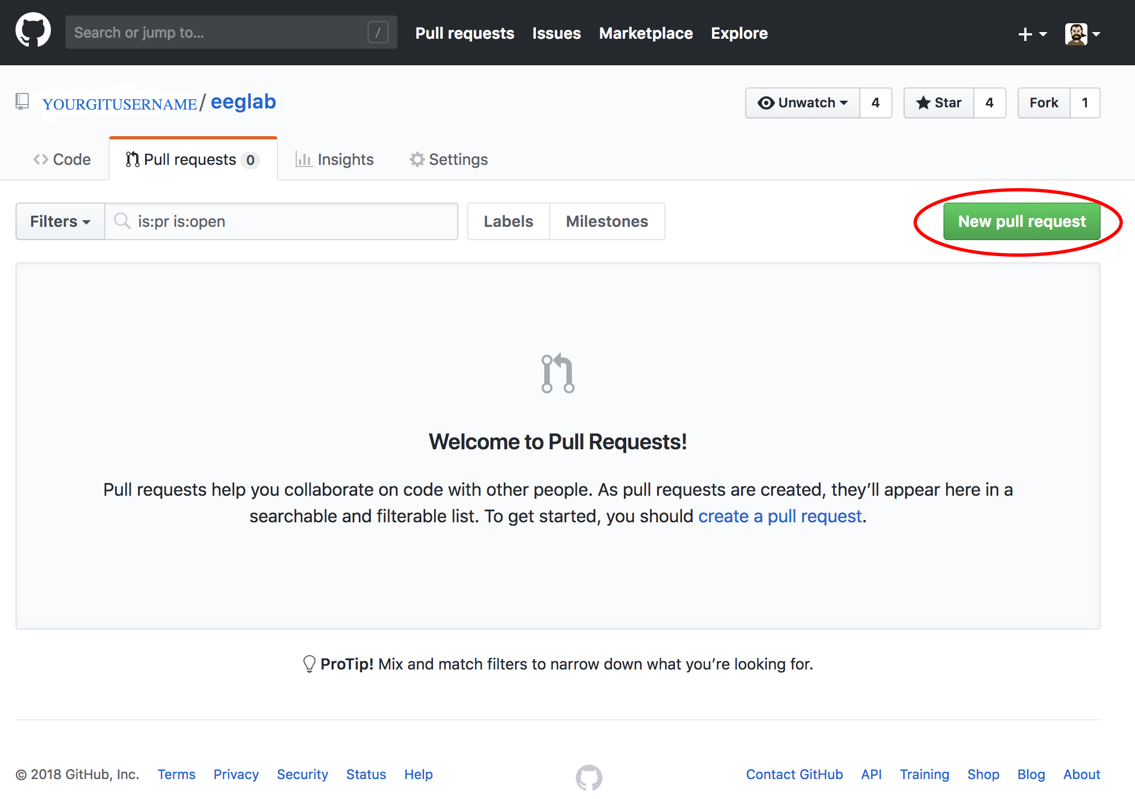1135x799 pixels.
Task: Click the Milestones button
Action: [x=606, y=221]
